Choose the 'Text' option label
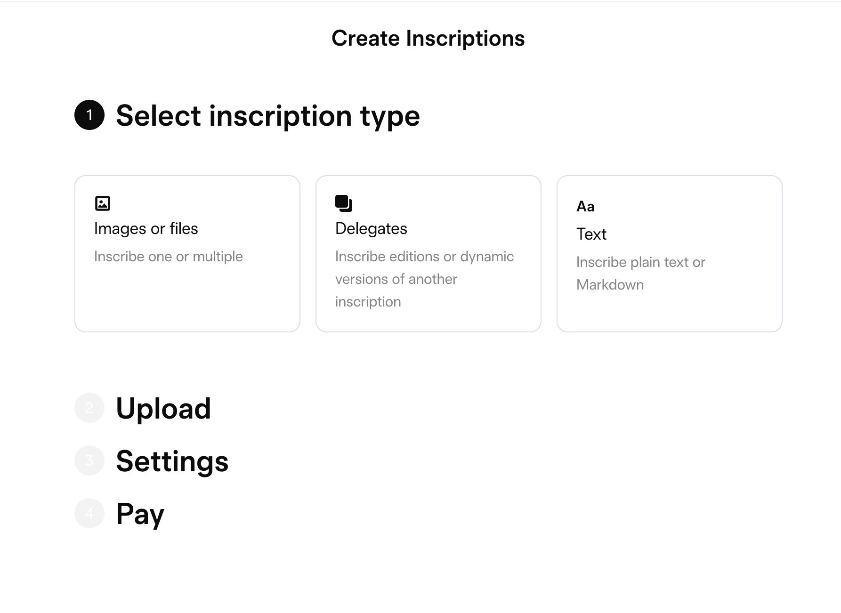This screenshot has height=613, width=841. [591, 234]
